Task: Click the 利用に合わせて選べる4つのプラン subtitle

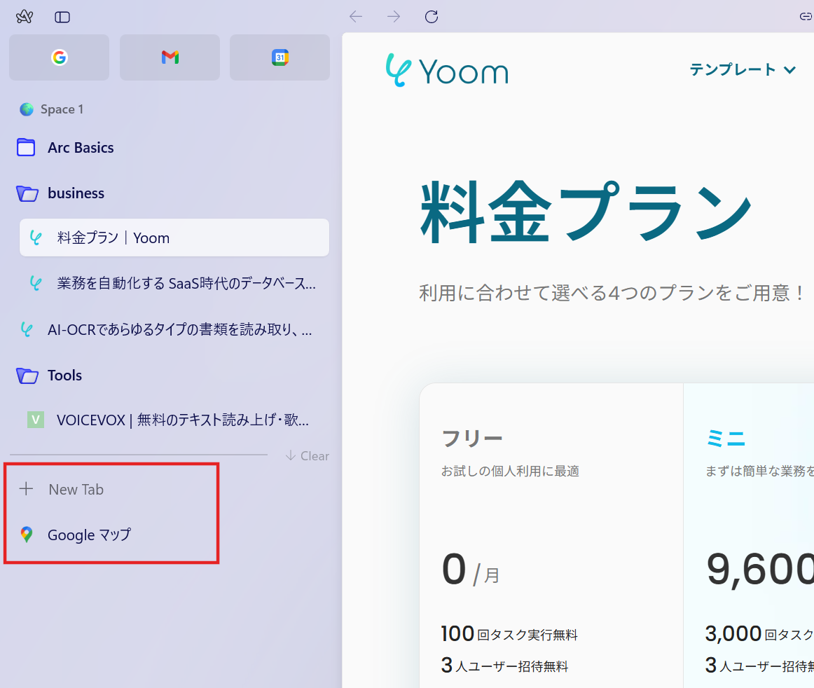Action: click(612, 293)
